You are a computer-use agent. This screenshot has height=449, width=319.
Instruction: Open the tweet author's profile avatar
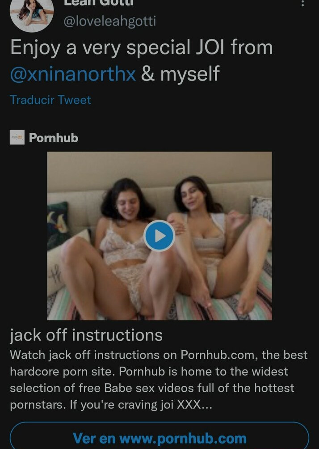click(31, 13)
